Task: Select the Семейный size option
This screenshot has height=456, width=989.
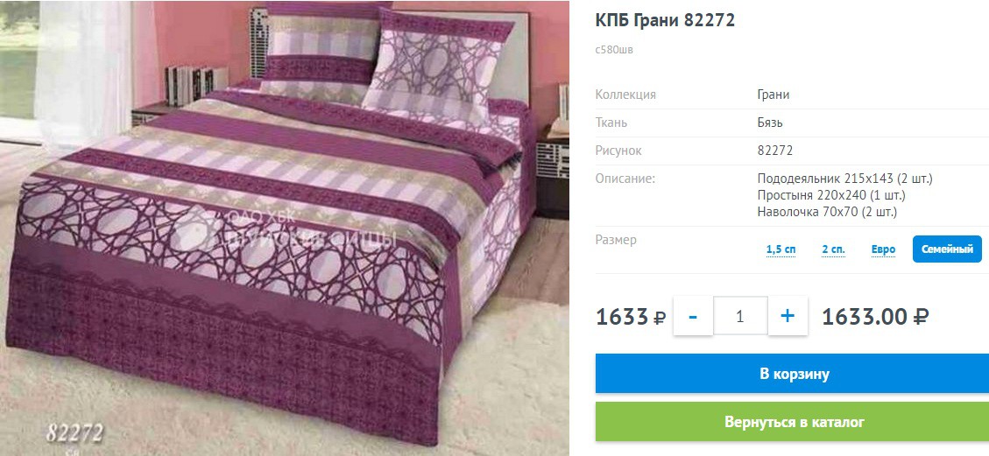Action: click(x=947, y=249)
